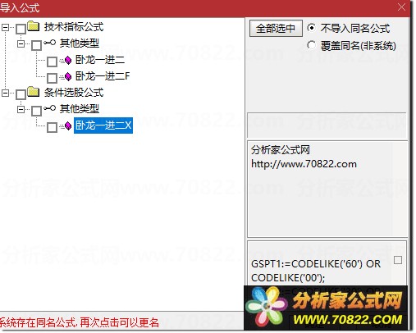Screen dimensions: 416x333
Task: Click the key icon of 其他类型 under 条件选股公式
Action: tap(50, 108)
